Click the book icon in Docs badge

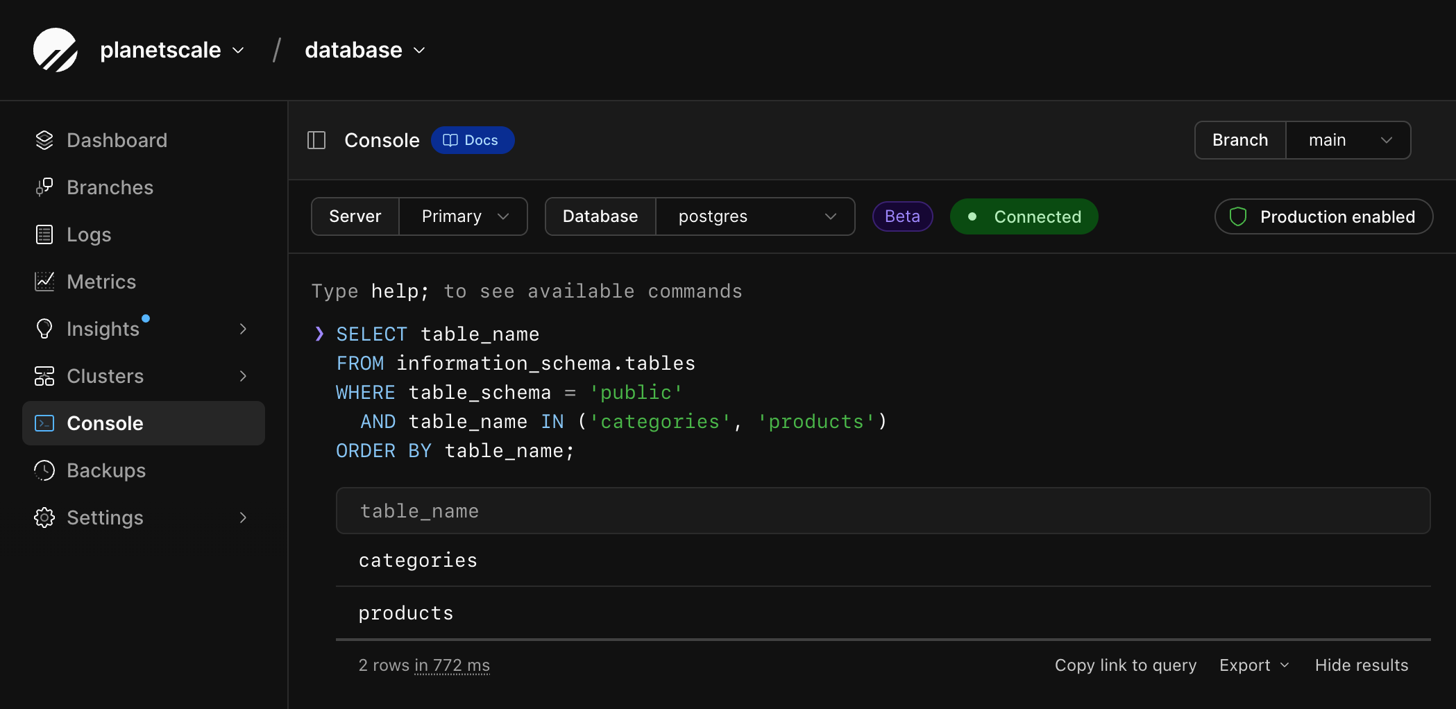point(450,140)
